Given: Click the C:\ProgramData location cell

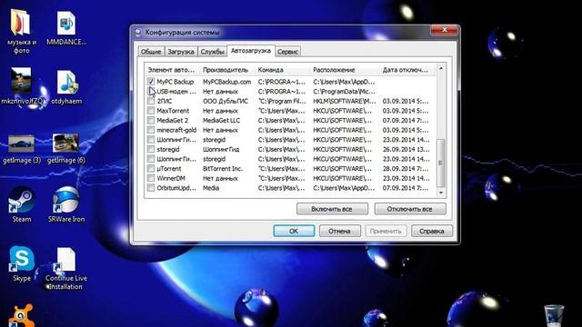Looking at the screenshot, I should pyautogui.click(x=344, y=91).
